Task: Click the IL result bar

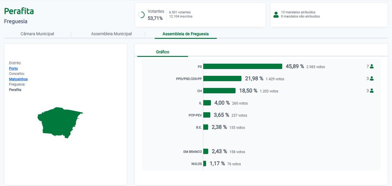Action: [x=207, y=103]
